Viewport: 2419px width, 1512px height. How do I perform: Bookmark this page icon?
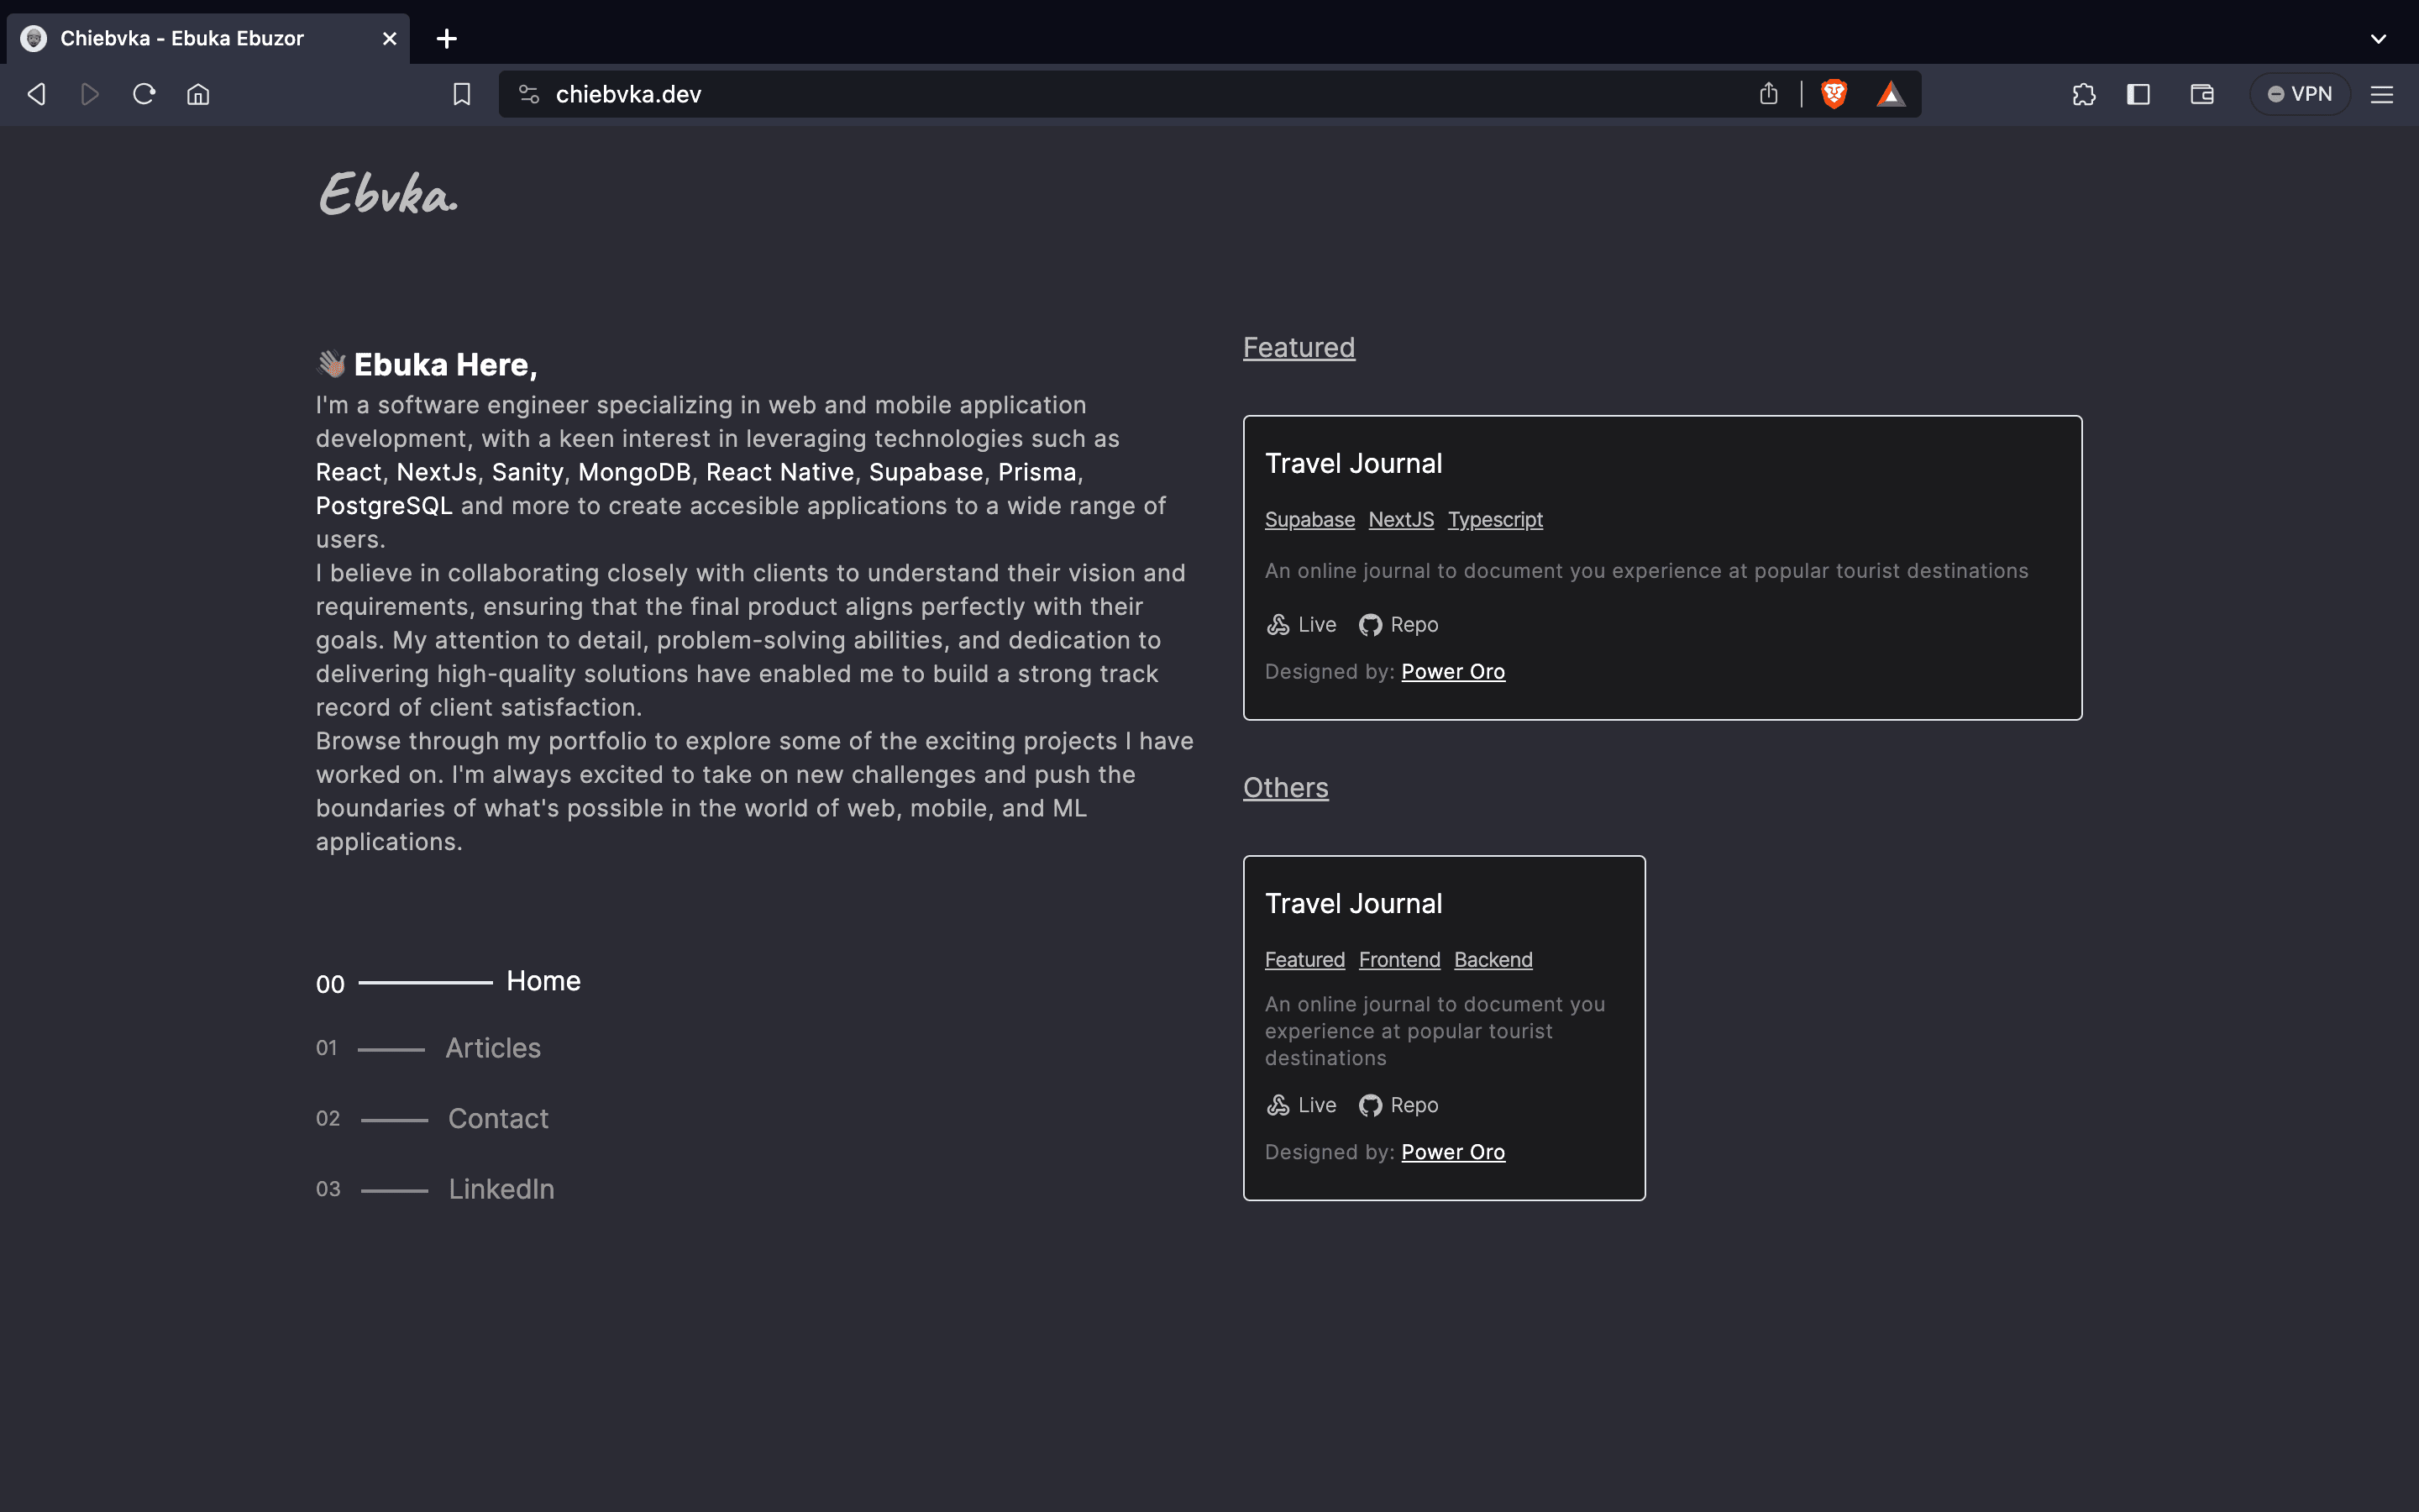tap(462, 94)
